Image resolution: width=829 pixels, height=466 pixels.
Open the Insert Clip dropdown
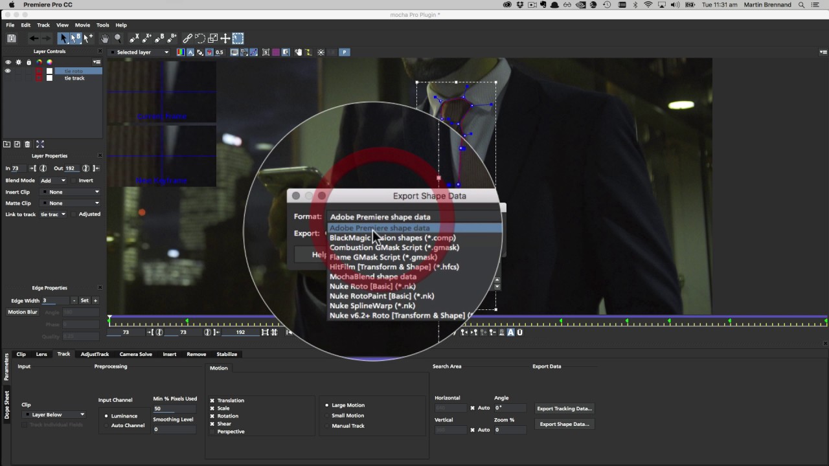pyautogui.click(x=70, y=192)
